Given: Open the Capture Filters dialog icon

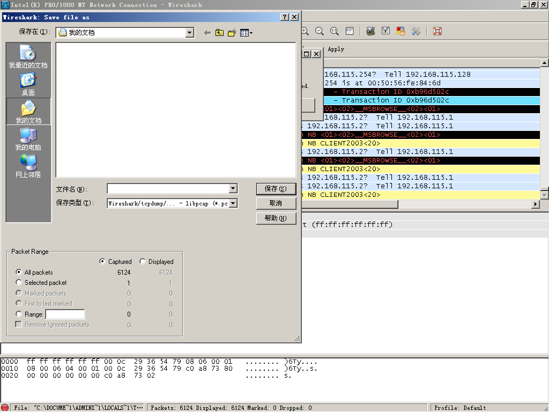Looking at the screenshot, I should click(371, 31).
